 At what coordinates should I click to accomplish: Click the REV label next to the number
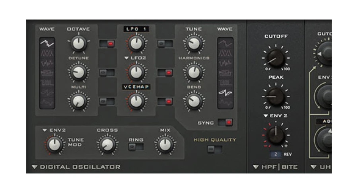[288, 154]
